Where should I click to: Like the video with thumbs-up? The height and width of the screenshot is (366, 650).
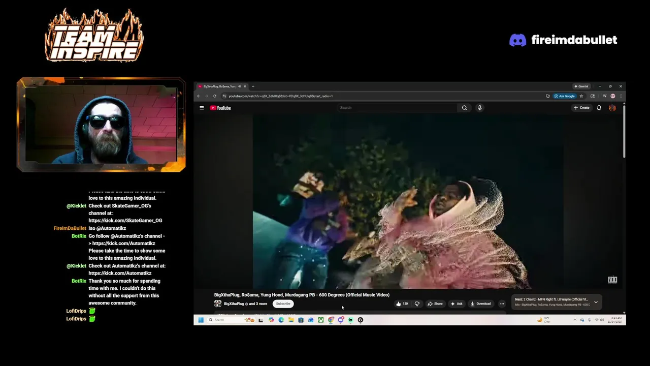pyautogui.click(x=402, y=304)
